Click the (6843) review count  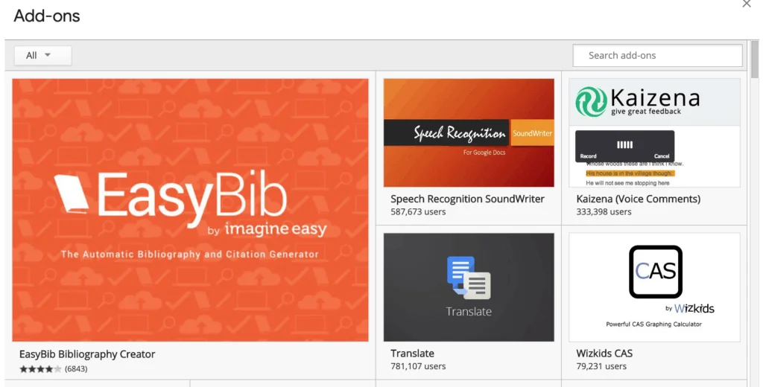tap(76, 369)
